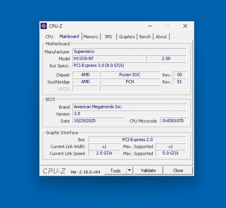Viewport: 226px width, 208px height.
Task: Click the empty LPCIO model field
Action: pyautogui.click(x=130, y=89)
